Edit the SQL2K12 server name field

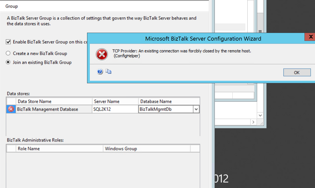(115, 109)
